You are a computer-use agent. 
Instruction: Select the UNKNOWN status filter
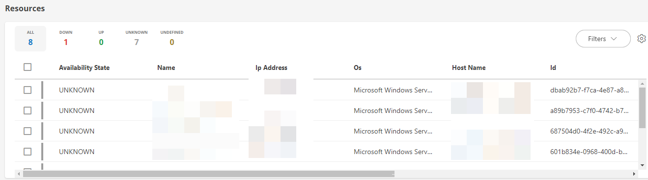[x=137, y=39]
